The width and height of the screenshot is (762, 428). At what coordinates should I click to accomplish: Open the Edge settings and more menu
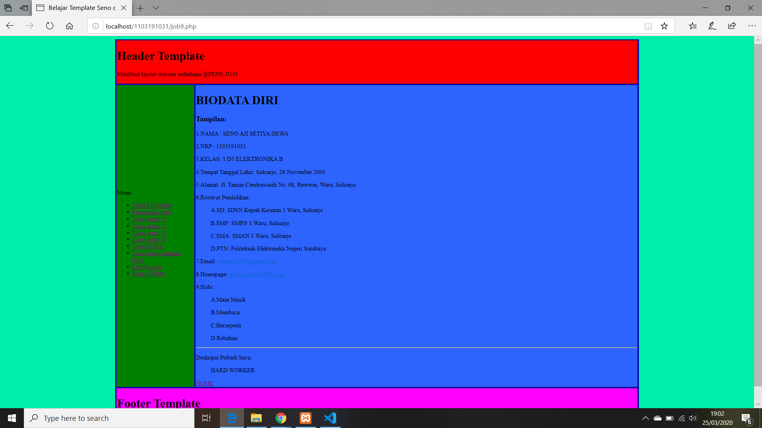752,26
